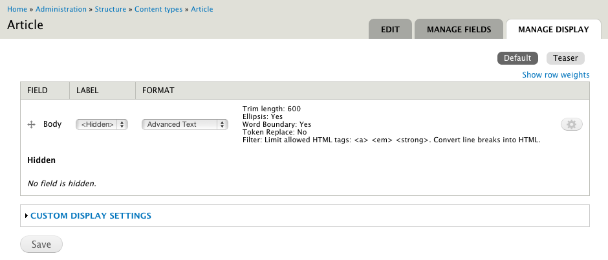The width and height of the screenshot is (608, 260).
Task: Select the Default view mode
Action: 517,58
